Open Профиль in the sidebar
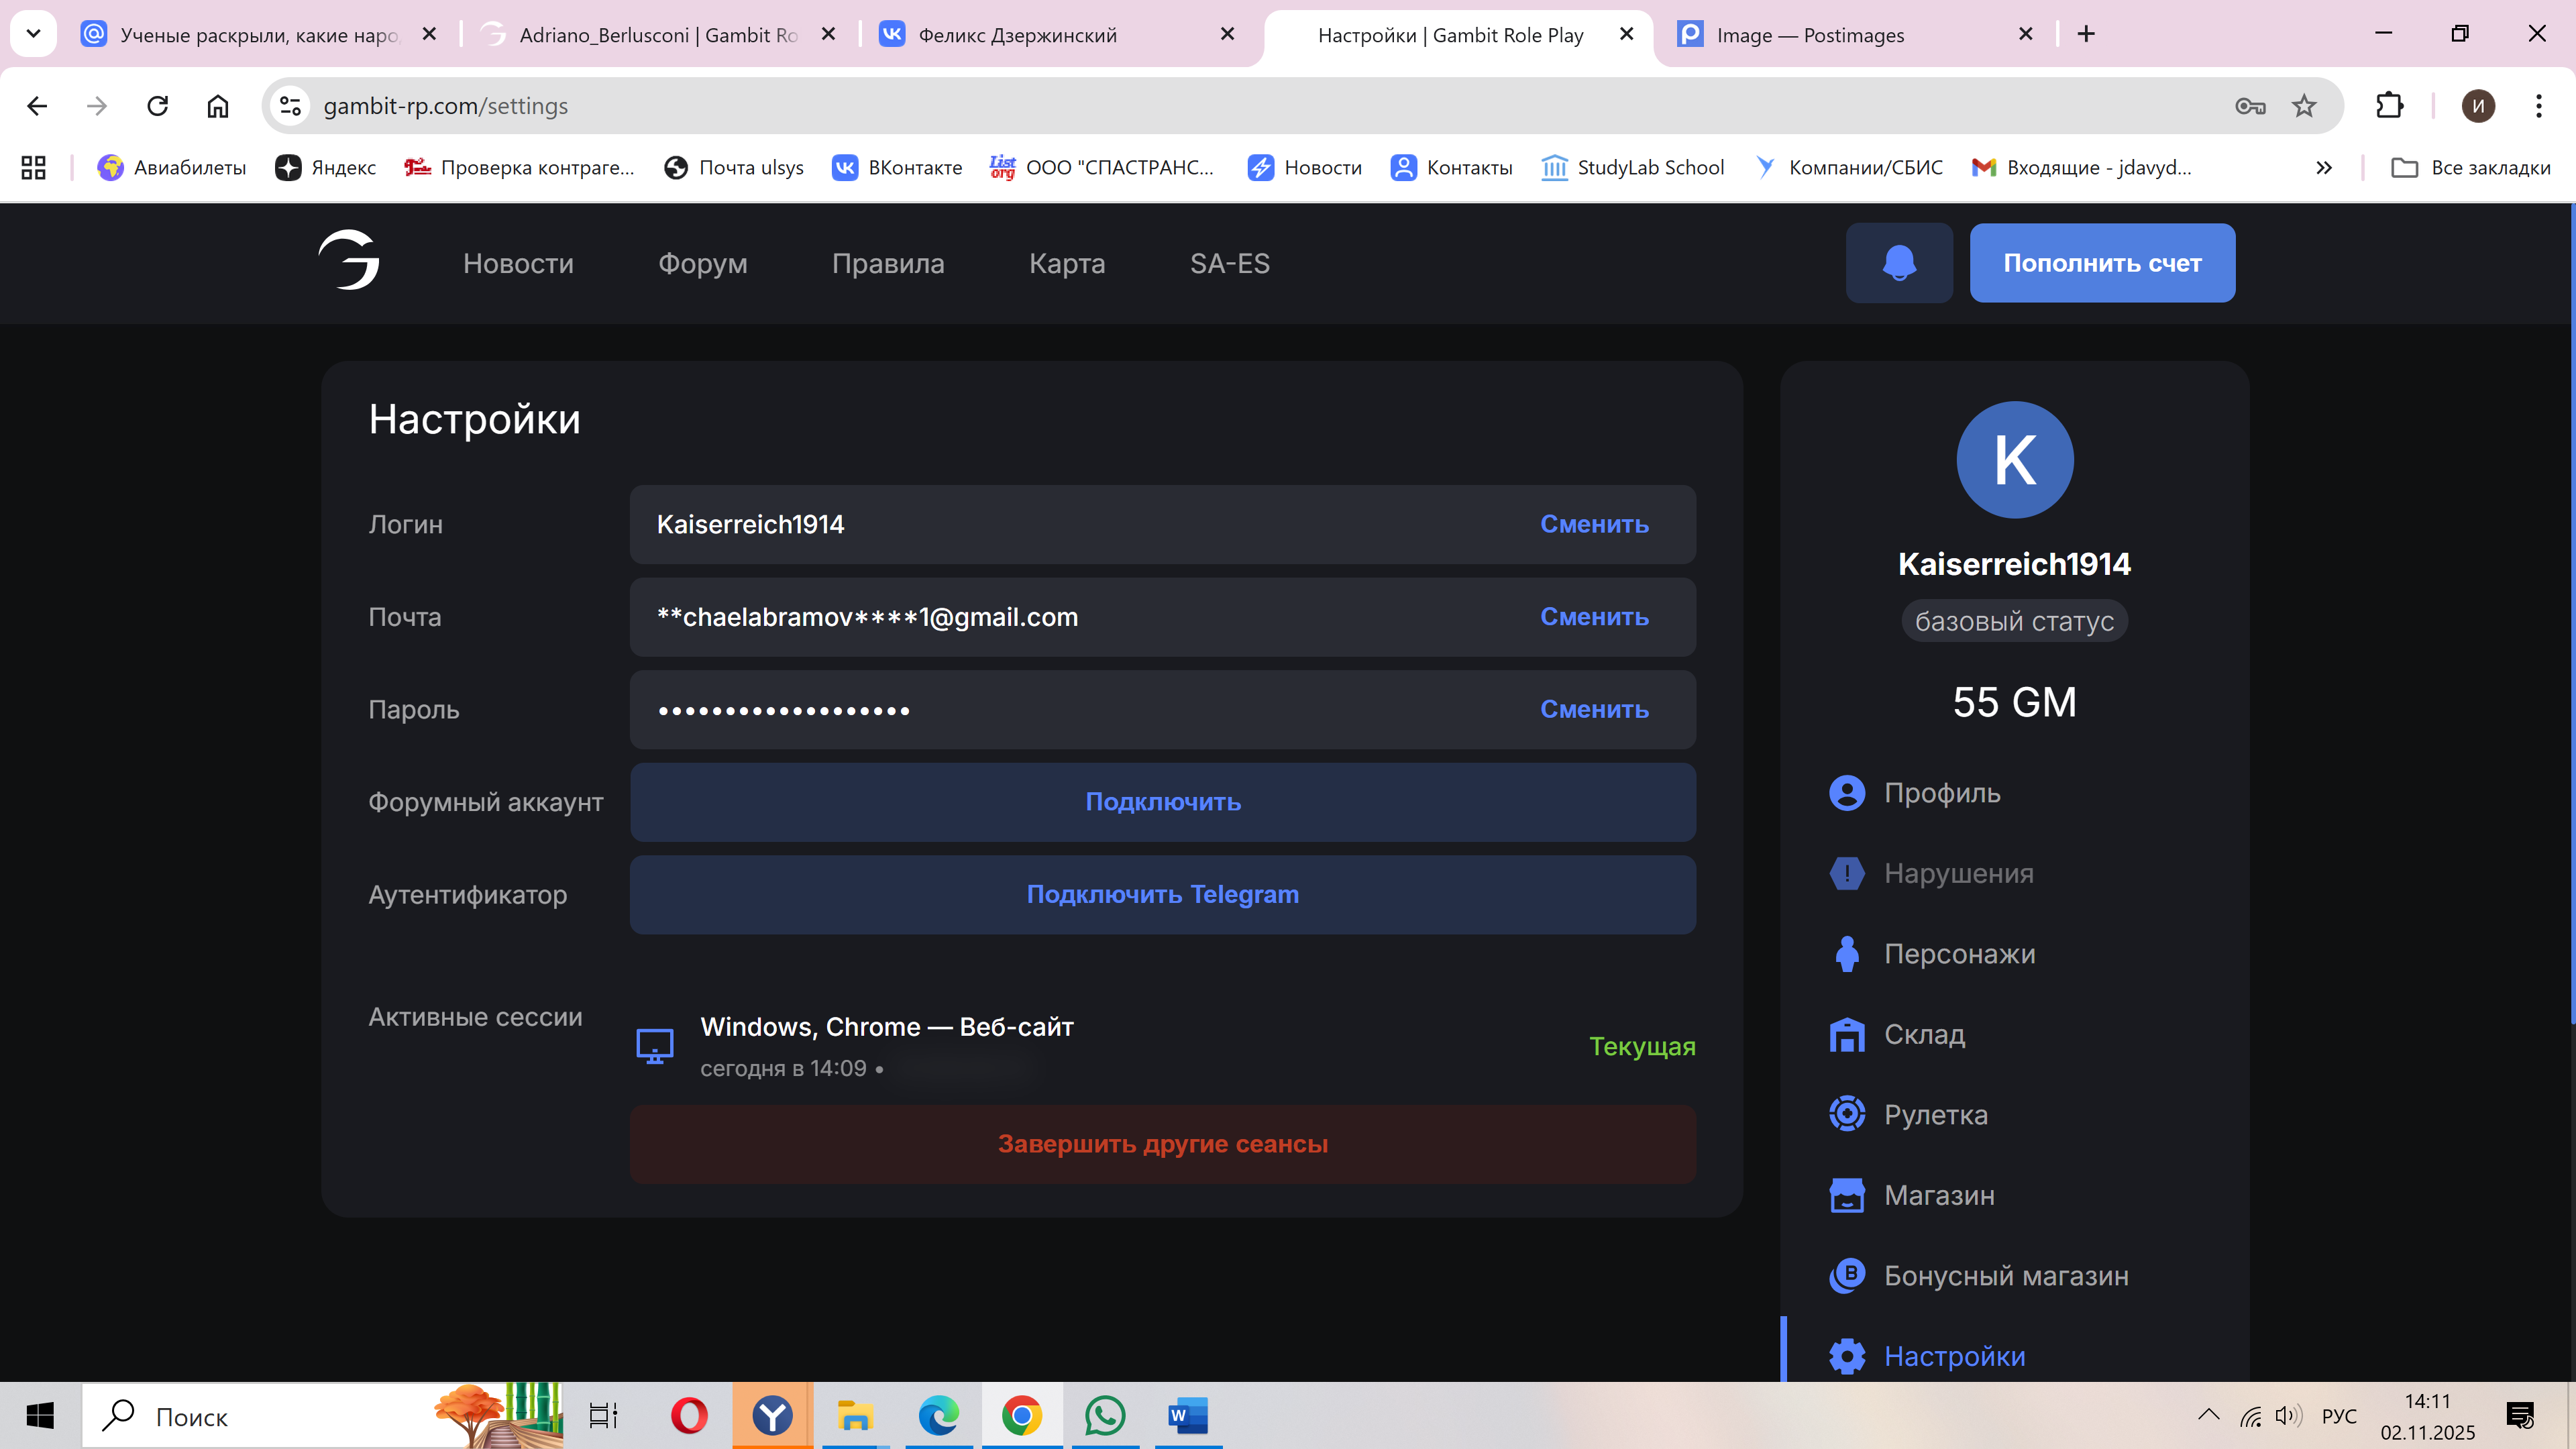 1941,793
